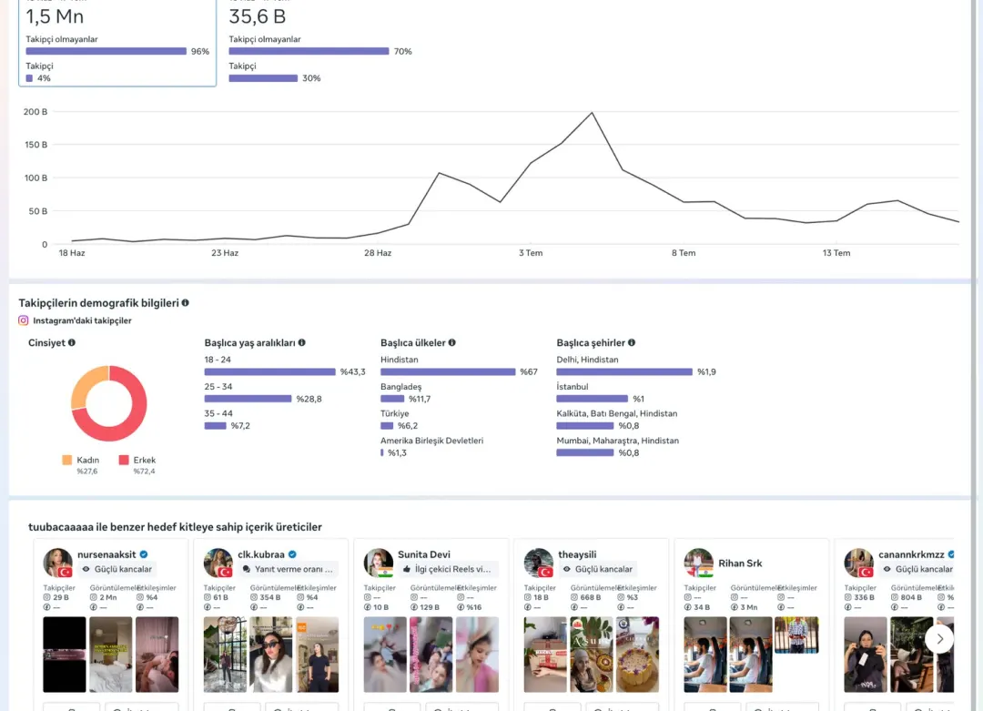Viewport: 983px width, 711px height.
Task: Show next creators with the right arrow
Action: (x=939, y=639)
